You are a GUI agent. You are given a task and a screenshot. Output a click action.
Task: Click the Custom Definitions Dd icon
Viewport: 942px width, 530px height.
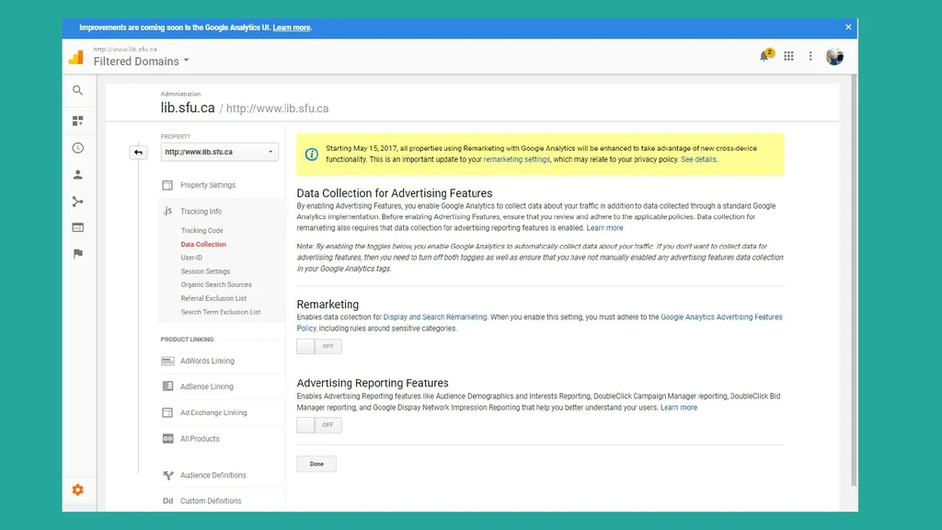167,501
